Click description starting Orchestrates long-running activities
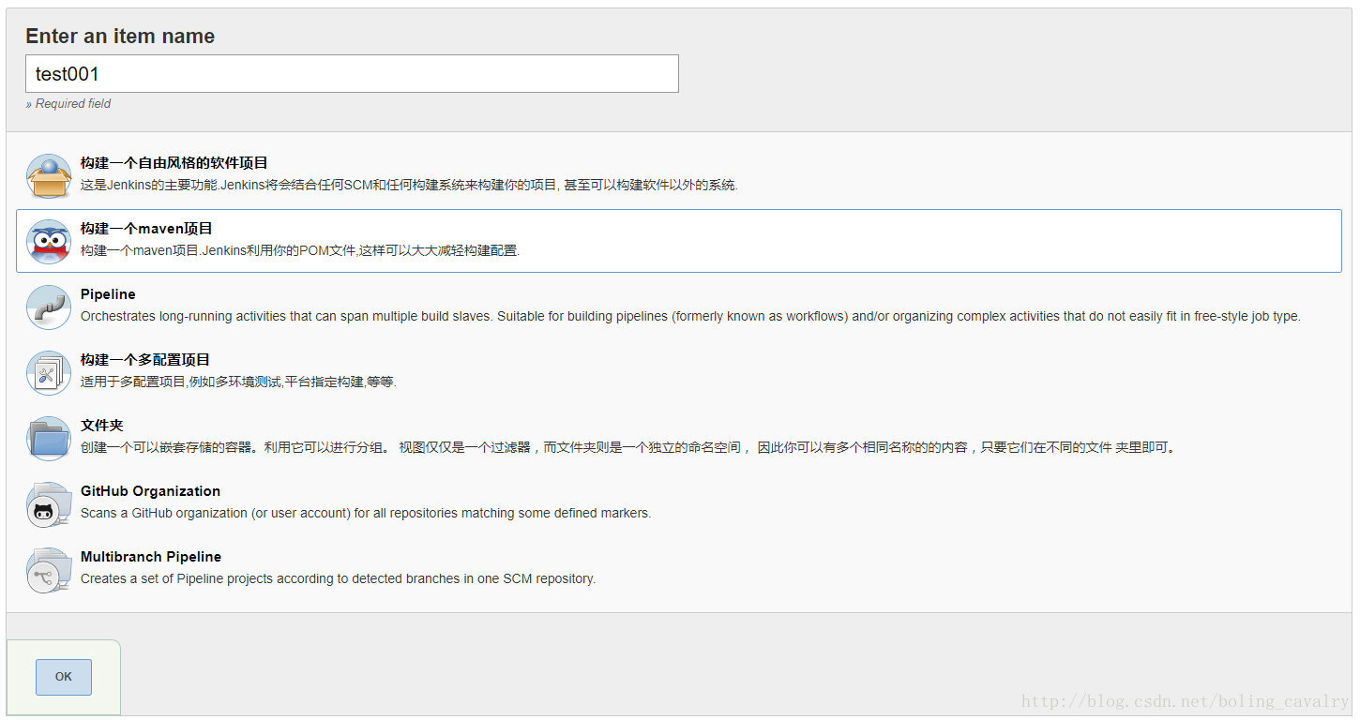The height and width of the screenshot is (720, 1360). tap(690, 317)
